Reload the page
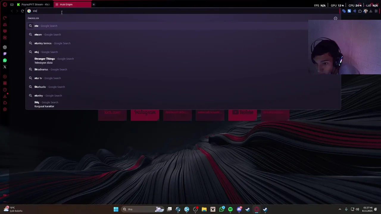The height and width of the screenshot is (214, 381). [x=22, y=11]
